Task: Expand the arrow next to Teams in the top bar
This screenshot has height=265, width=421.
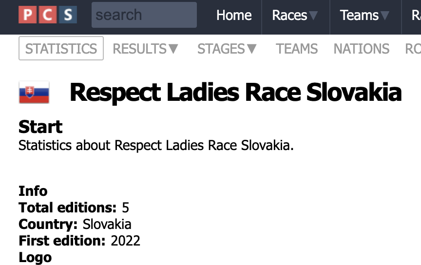Action: coord(384,16)
